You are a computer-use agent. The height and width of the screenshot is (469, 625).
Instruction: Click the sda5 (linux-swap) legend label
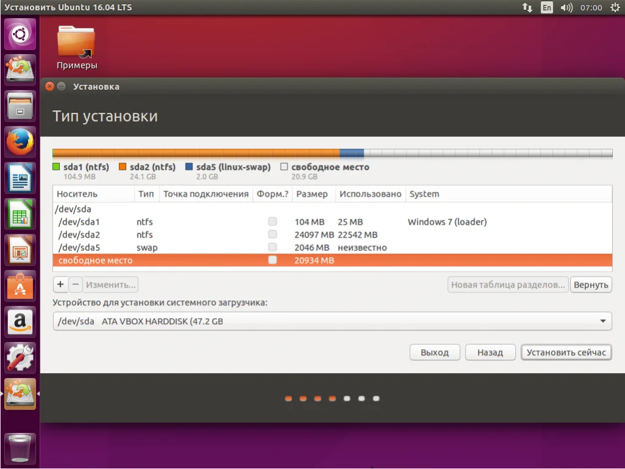pos(233,167)
